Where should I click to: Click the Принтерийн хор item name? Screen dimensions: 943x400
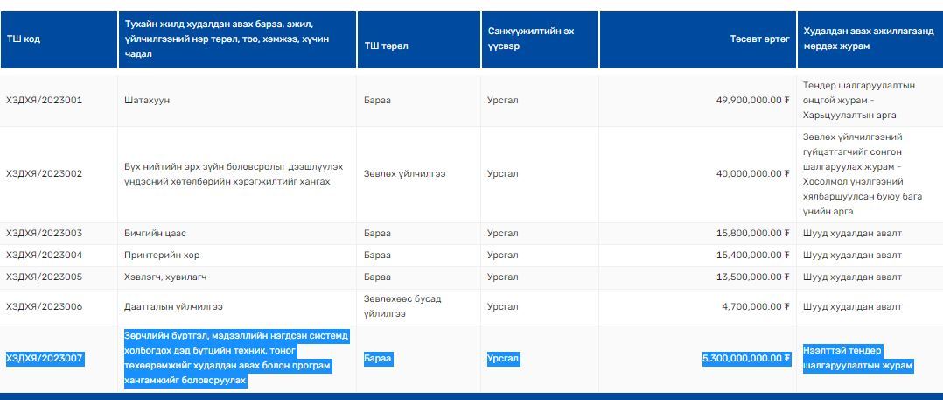(x=162, y=255)
